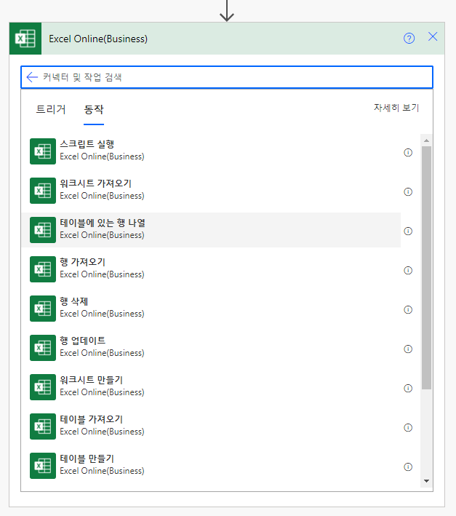Show info for 테이블 가져오기
456x516 pixels.
pyautogui.click(x=408, y=427)
